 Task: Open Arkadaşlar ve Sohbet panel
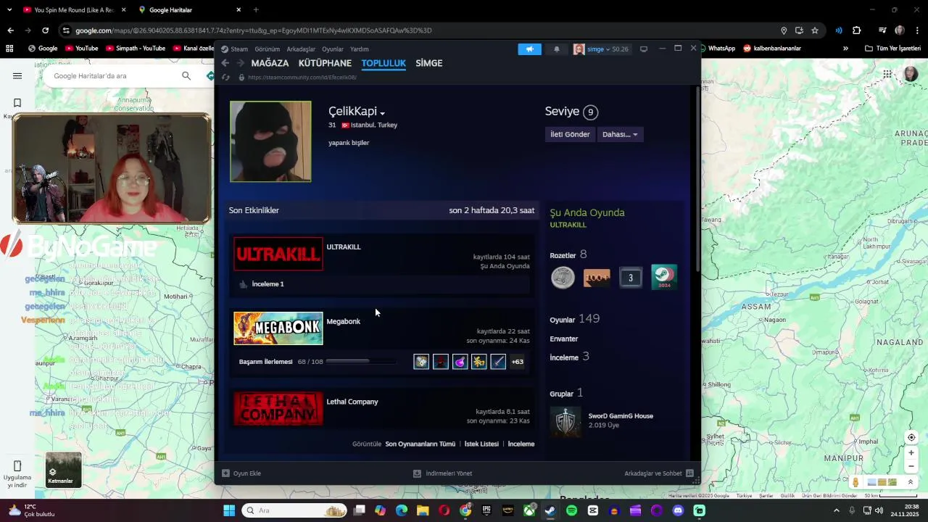tap(659, 473)
